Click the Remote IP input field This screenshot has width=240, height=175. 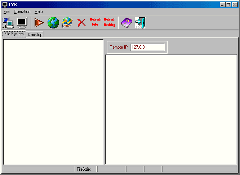pyautogui.click(x=147, y=47)
